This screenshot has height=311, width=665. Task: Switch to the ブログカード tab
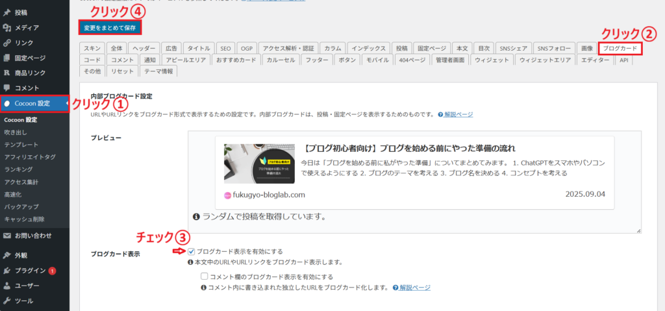click(620, 48)
